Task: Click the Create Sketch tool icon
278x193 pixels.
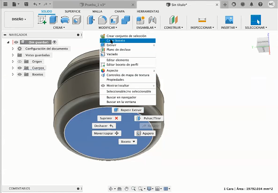Action: pos(42,20)
